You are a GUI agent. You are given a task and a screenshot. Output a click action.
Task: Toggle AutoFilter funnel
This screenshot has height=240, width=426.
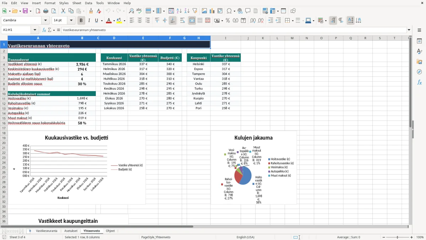coord(195,11)
